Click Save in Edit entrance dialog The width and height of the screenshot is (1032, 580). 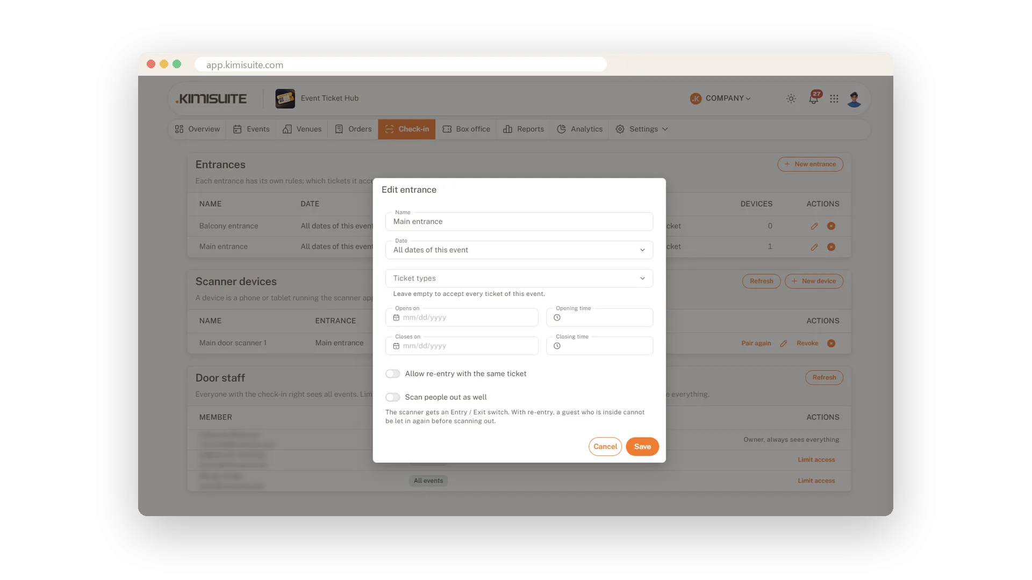[642, 447]
